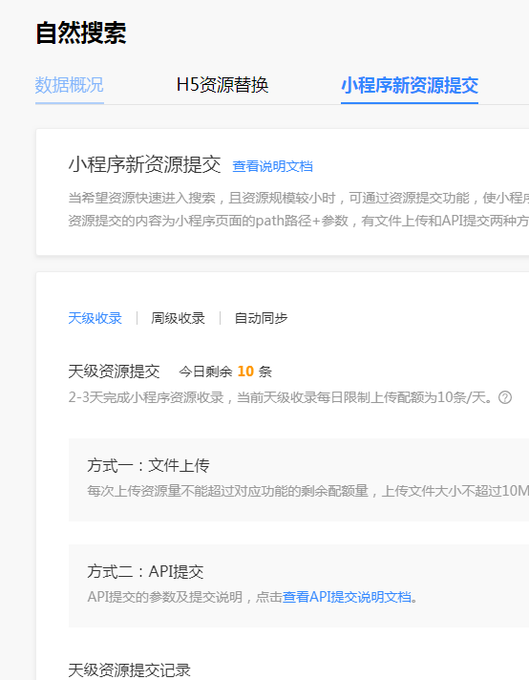Click the 天级资源提交 section heading
529x680 pixels.
click(x=114, y=372)
